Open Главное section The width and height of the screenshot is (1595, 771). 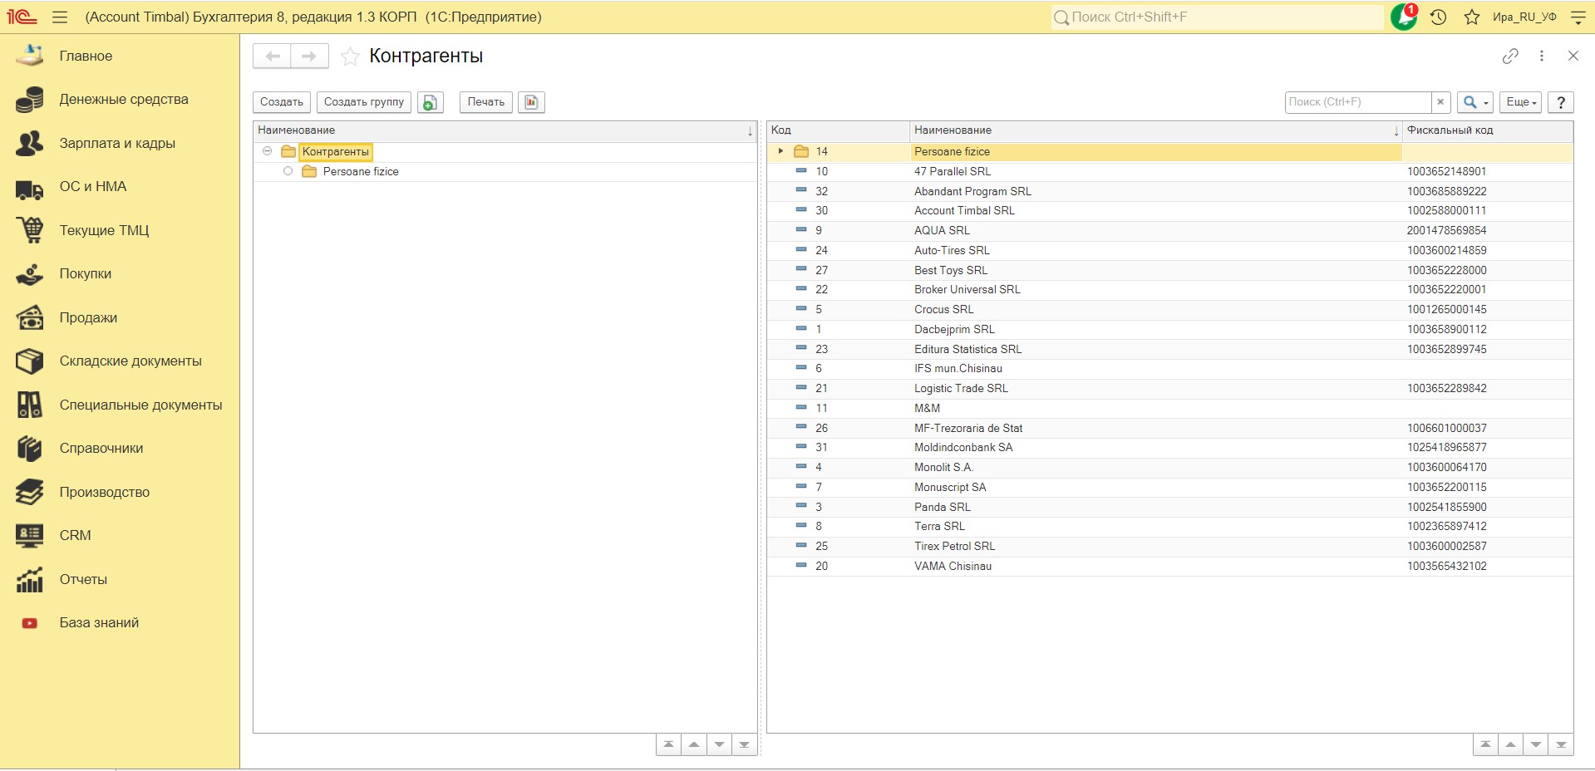[86, 56]
